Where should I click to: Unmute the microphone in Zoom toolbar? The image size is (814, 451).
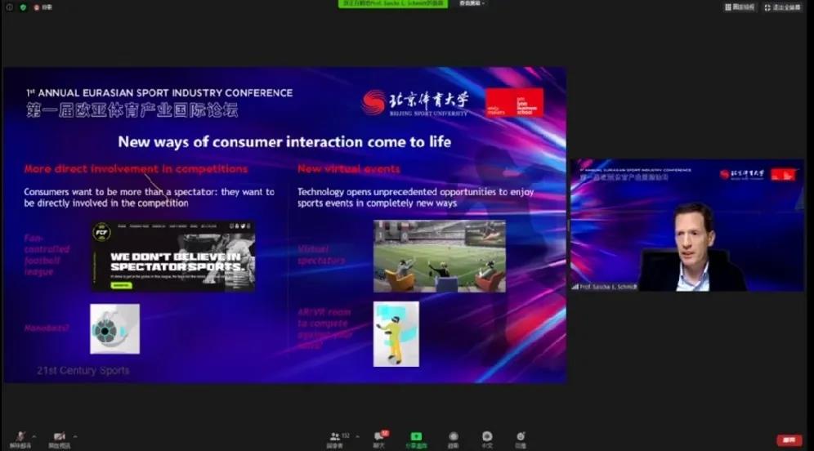[x=20, y=438]
